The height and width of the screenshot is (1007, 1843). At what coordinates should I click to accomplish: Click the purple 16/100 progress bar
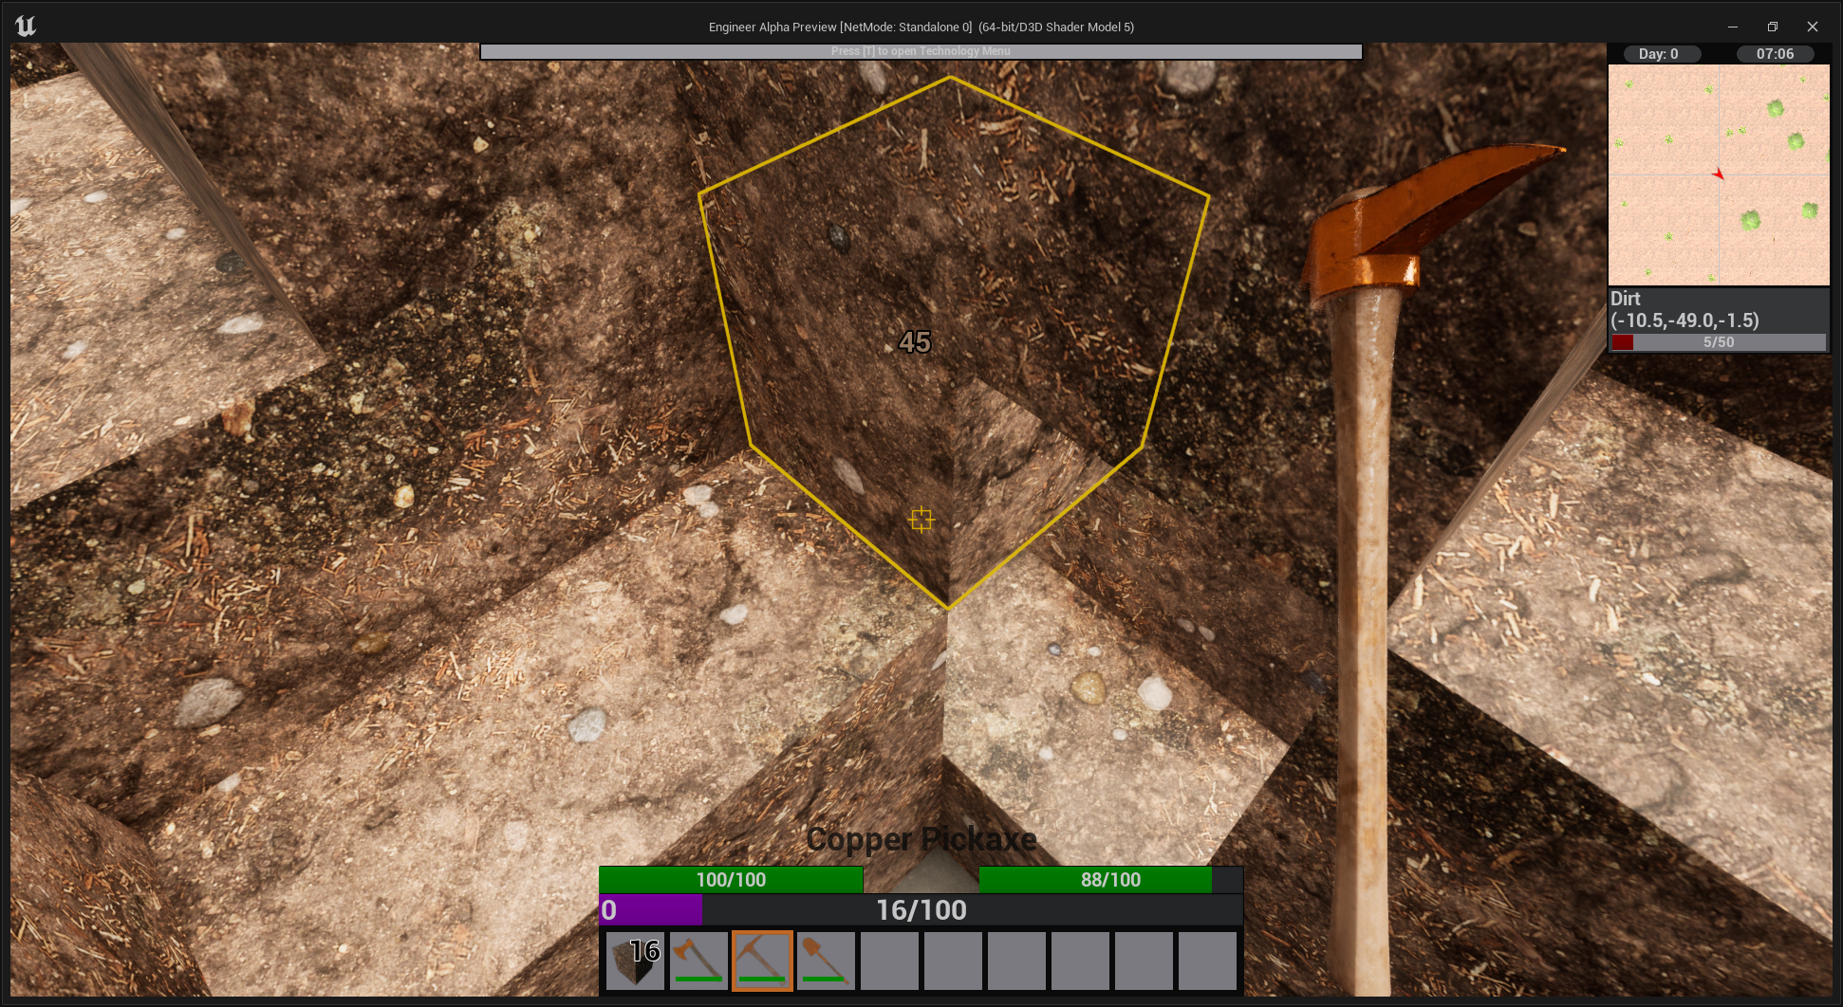921,910
